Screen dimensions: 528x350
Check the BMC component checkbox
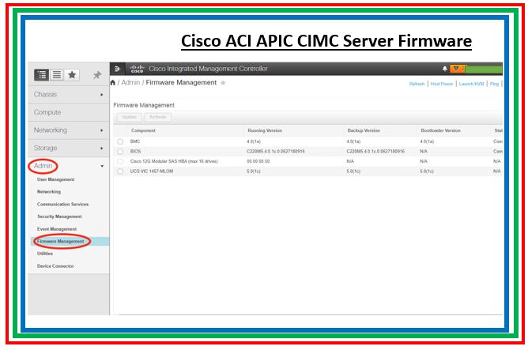point(121,141)
